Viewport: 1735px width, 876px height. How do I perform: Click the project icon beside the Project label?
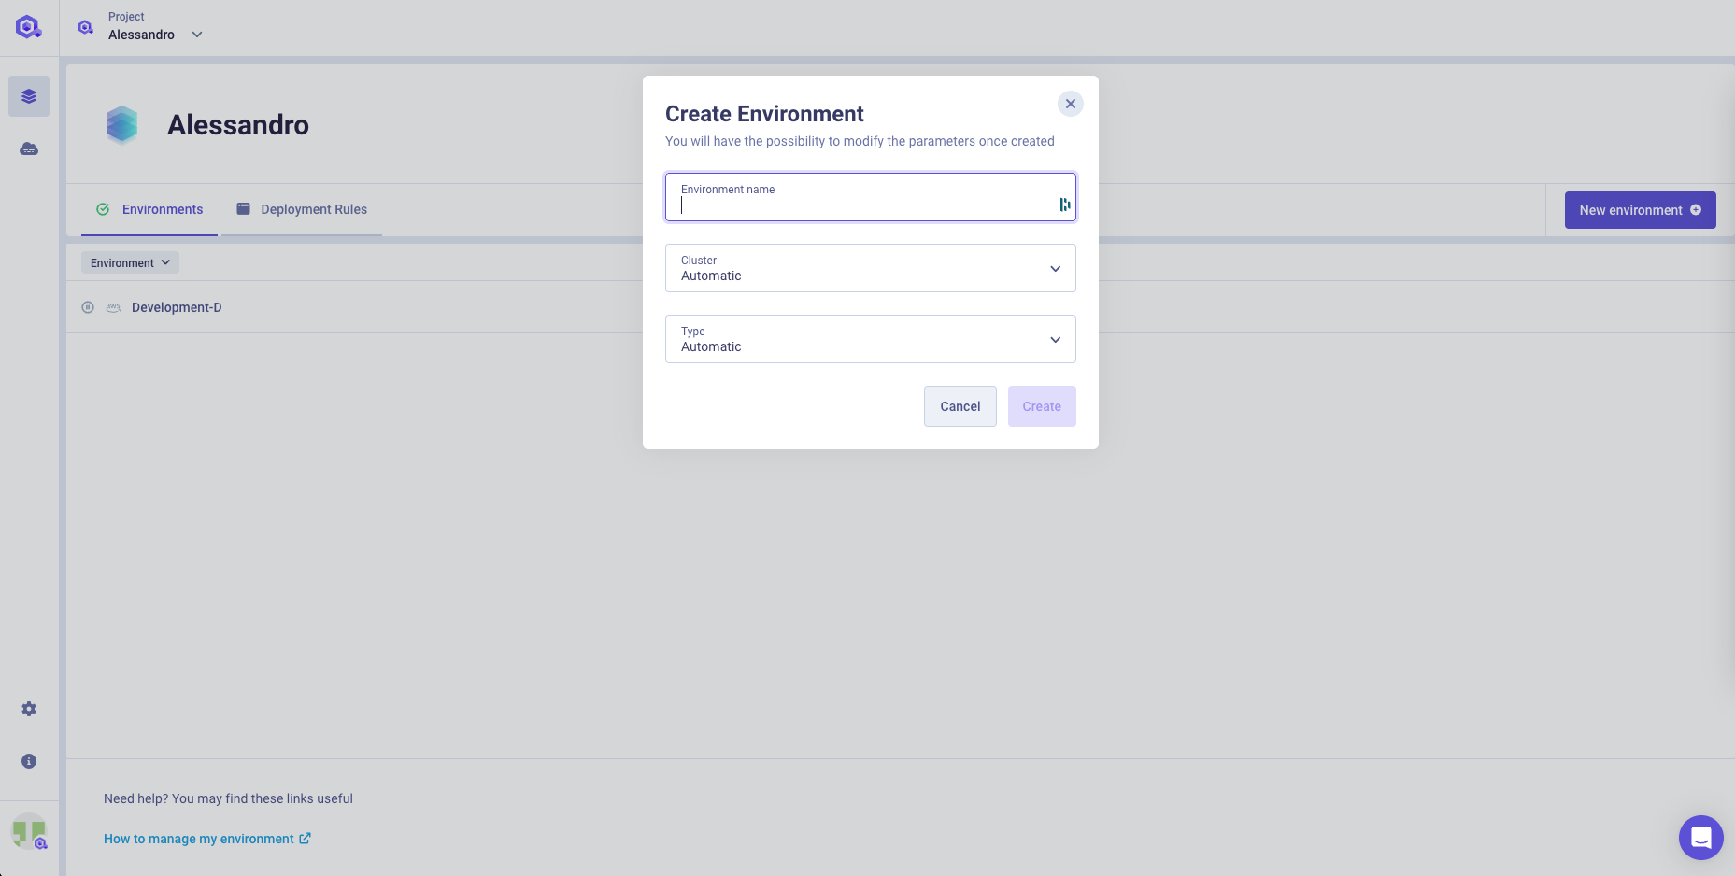86,27
